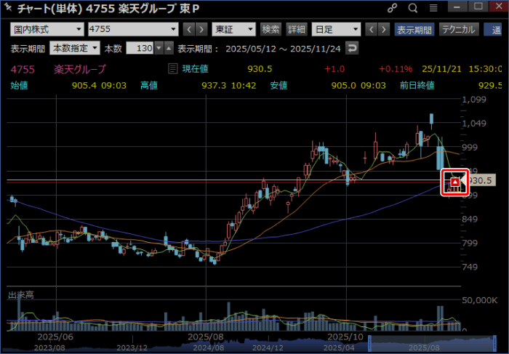Click the left handle of range slider

[x=370, y=343]
